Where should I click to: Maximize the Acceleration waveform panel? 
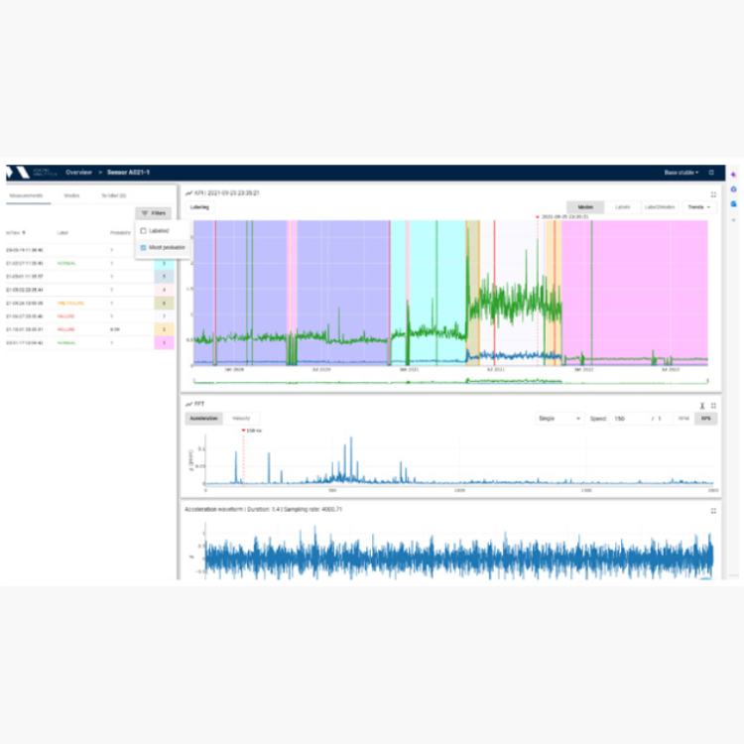click(x=713, y=511)
